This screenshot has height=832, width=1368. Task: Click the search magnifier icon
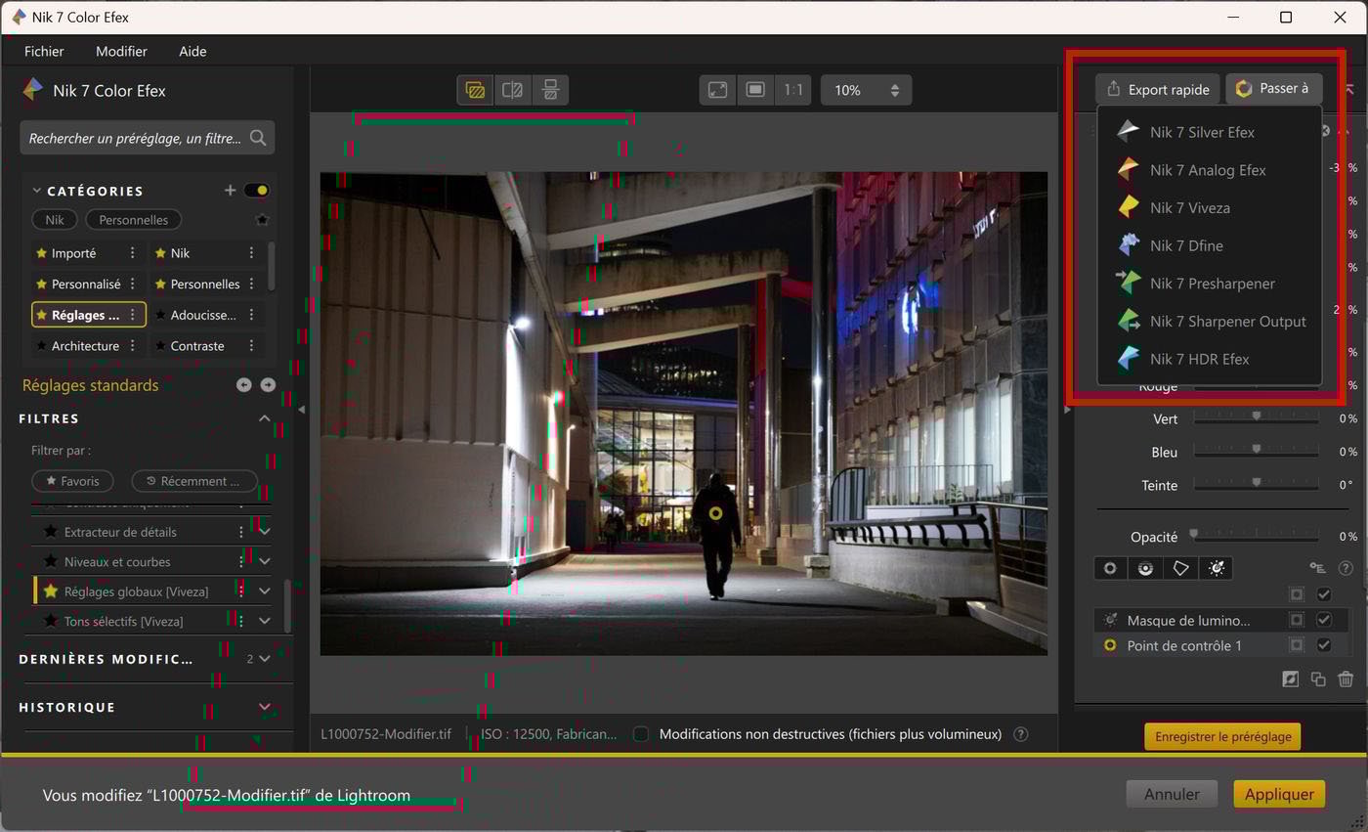[258, 138]
